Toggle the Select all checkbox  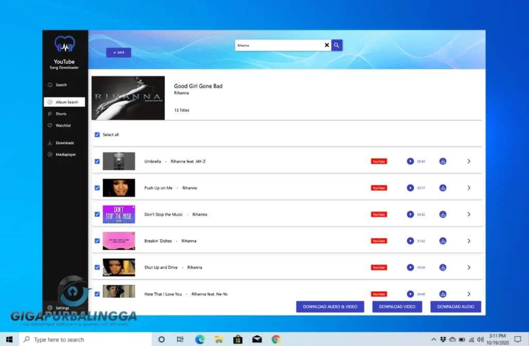[97, 135]
